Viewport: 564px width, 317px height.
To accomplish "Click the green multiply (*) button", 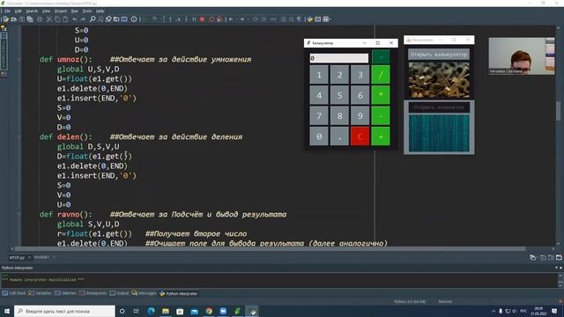I will click(x=381, y=95).
